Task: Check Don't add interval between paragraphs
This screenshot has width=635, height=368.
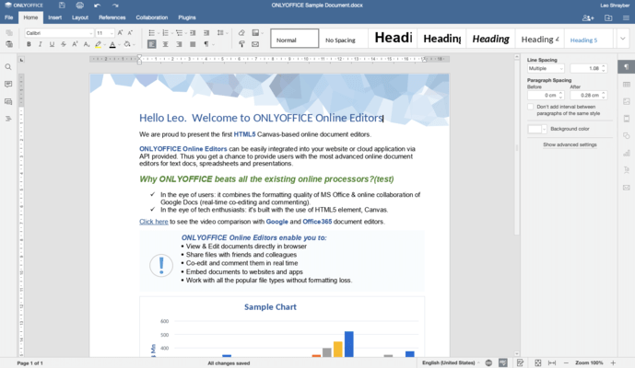Action: pos(531,107)
